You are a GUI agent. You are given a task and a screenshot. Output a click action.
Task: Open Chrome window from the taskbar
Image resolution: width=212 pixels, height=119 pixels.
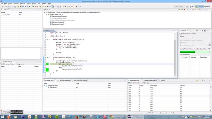(x=117, y=117)
